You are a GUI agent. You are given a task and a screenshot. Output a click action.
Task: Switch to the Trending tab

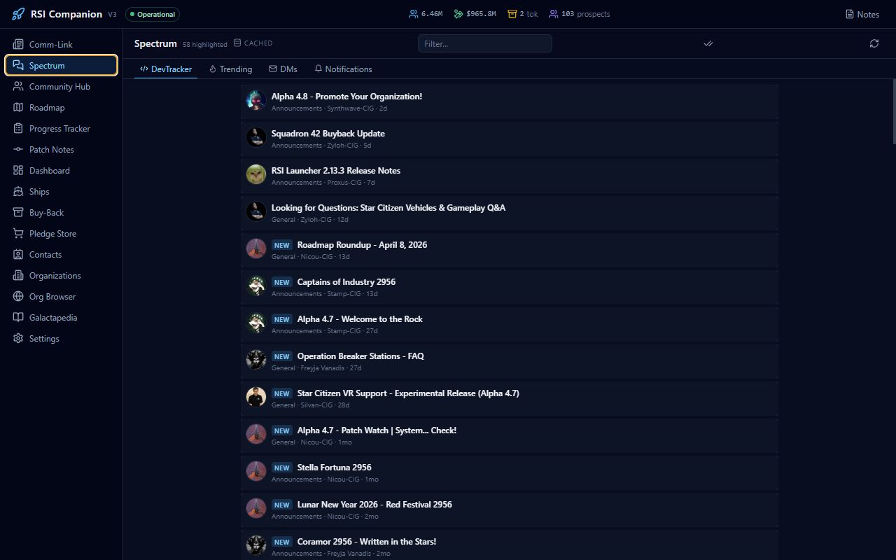coord(230,69)
